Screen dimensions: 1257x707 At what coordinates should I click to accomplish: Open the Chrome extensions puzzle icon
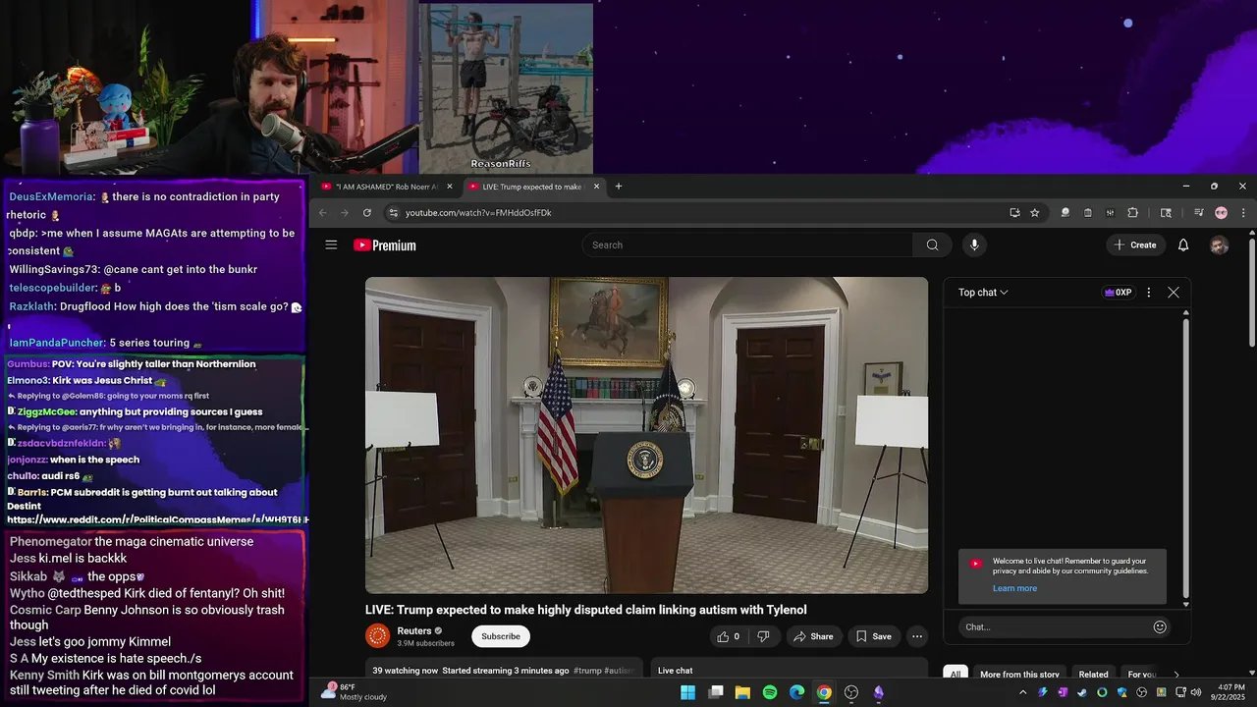(x=1132, y=212)
